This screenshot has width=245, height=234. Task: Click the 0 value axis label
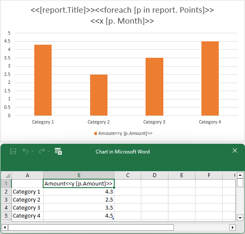point(9,116)
